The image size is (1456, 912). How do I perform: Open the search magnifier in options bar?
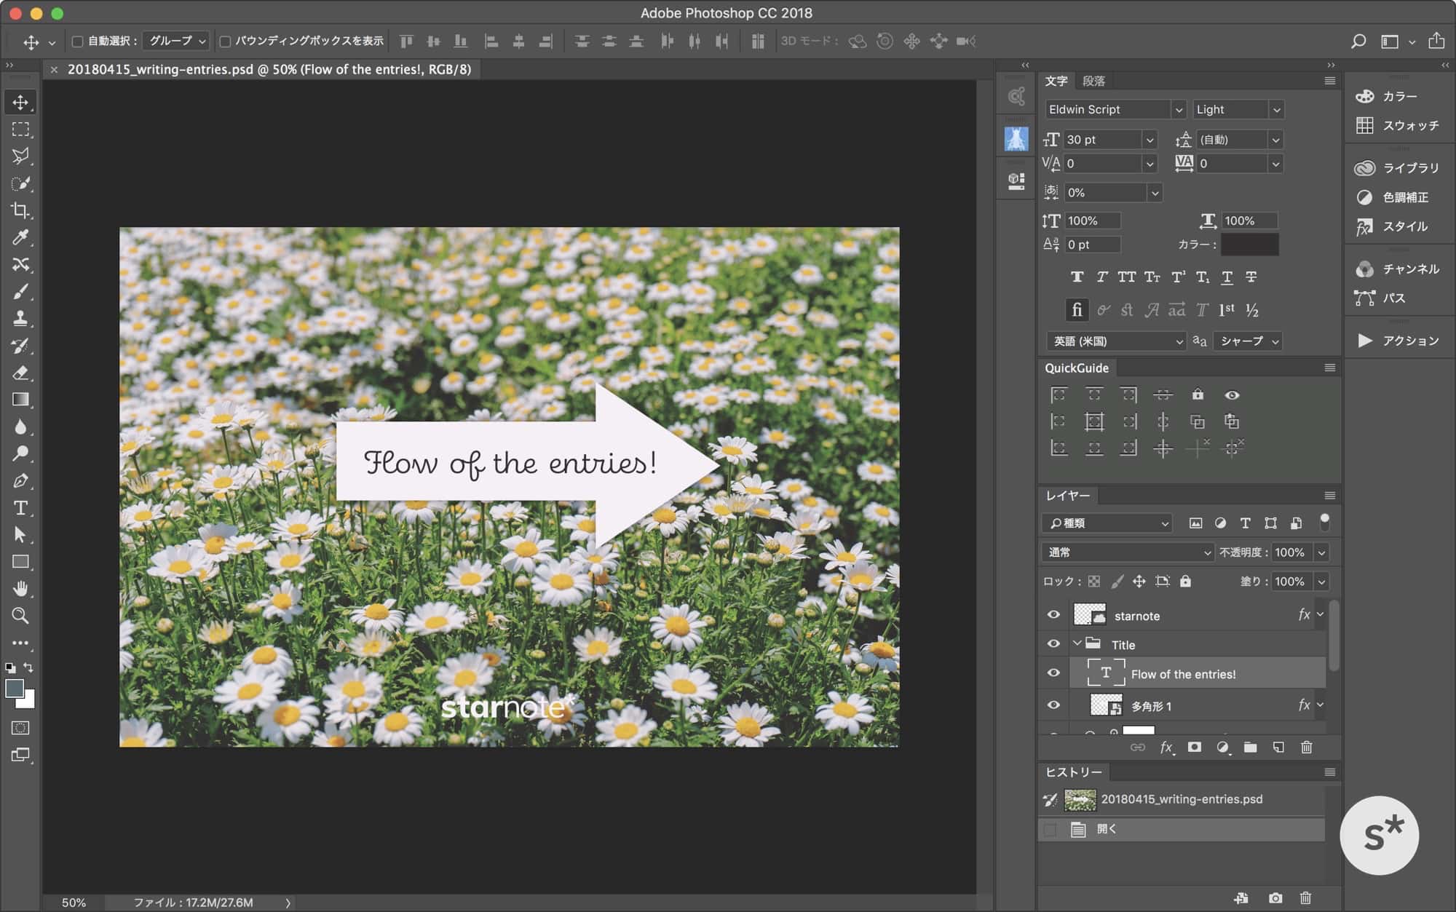pyautogui.click(x=1358, y=41)
